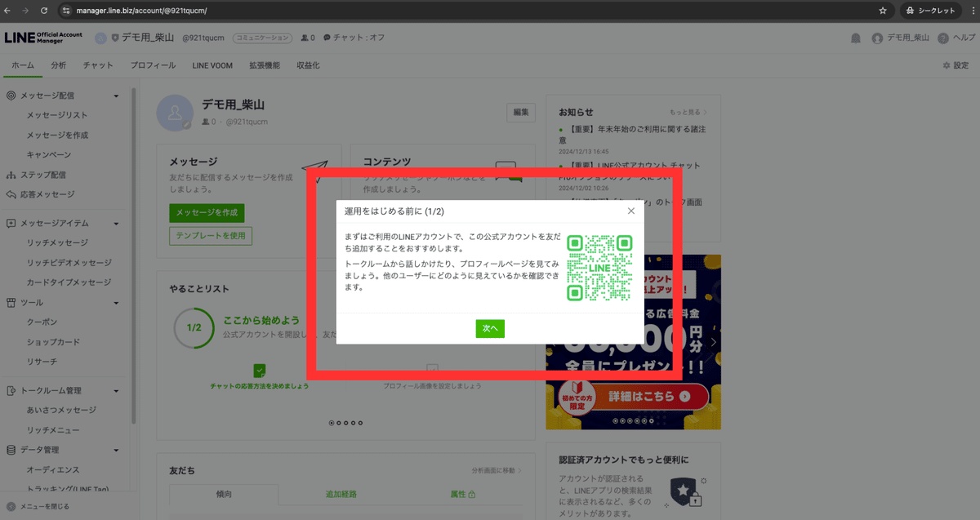Click 1/2 progress circle in やることリスト
Viewport: 980px width, 520px height.
tap(194, 328)
